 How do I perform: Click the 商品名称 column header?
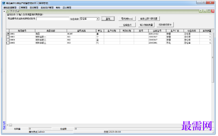pos(51,31)
